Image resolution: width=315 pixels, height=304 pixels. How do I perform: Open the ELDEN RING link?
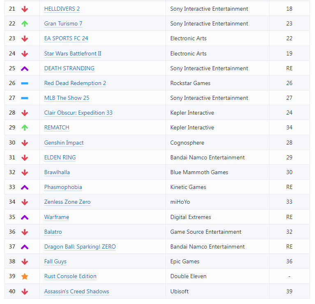pos(60,157)
